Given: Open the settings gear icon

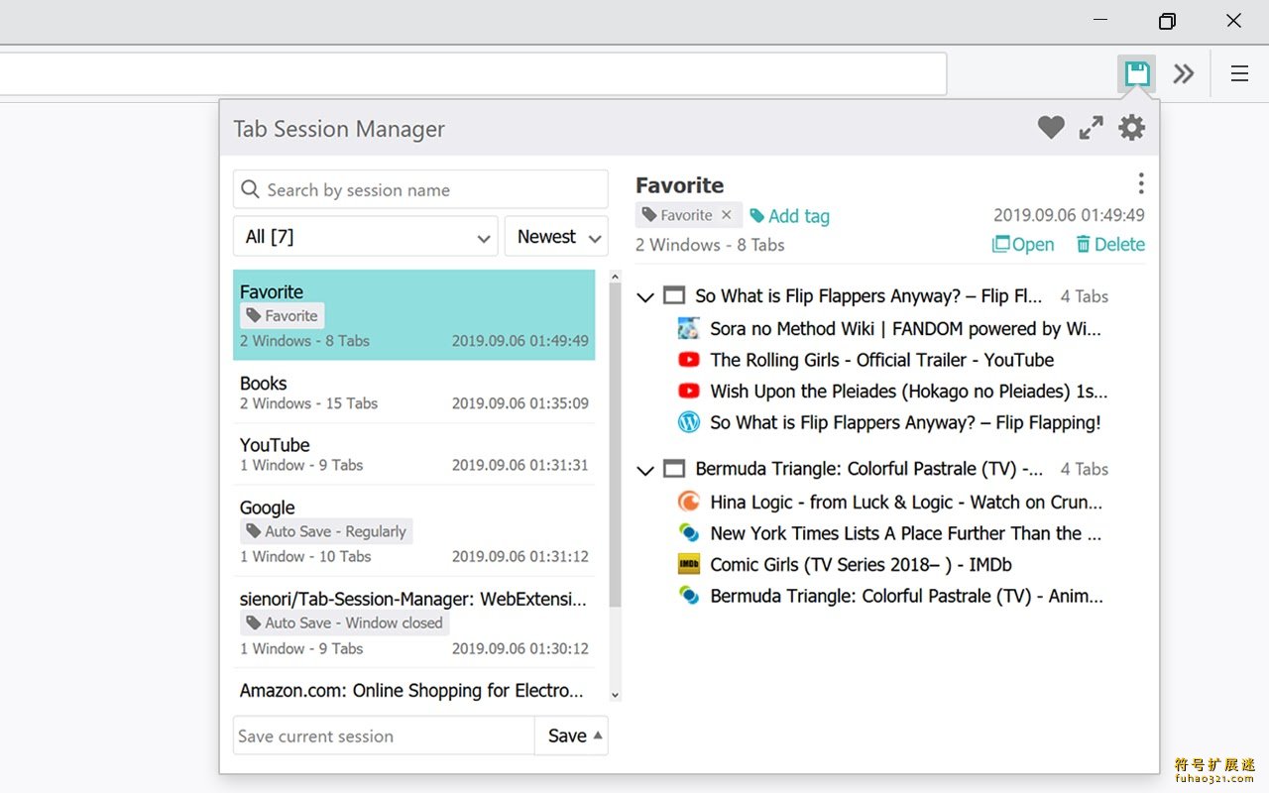Looking at the screenshot, I should click(x=1131, y=127).
